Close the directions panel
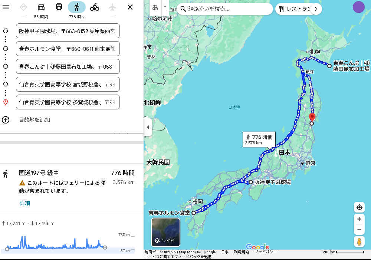The width and height of the screenshot is (371, 260). (130, 7)
